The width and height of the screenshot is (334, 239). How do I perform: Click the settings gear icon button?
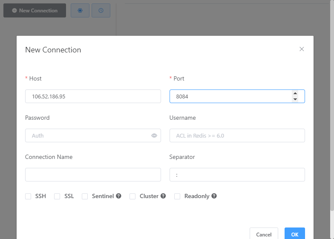pyautogui.click(x=80, y=10)
